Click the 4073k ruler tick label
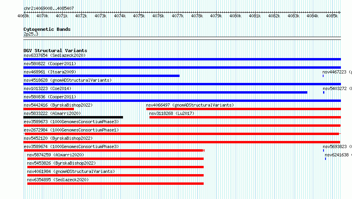This screenshot has width=352, height=199. pos(100,16)
